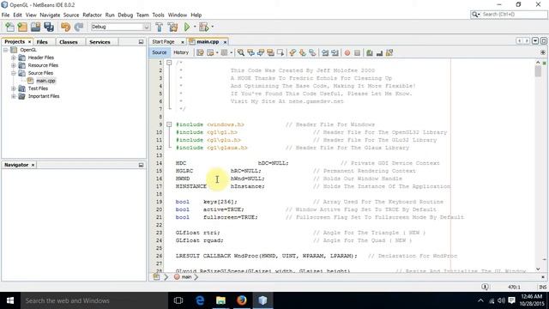Image resolution: width=549 pixels, height=309 pixels.
Task: Open the File menu
Action: coord(6,15)
